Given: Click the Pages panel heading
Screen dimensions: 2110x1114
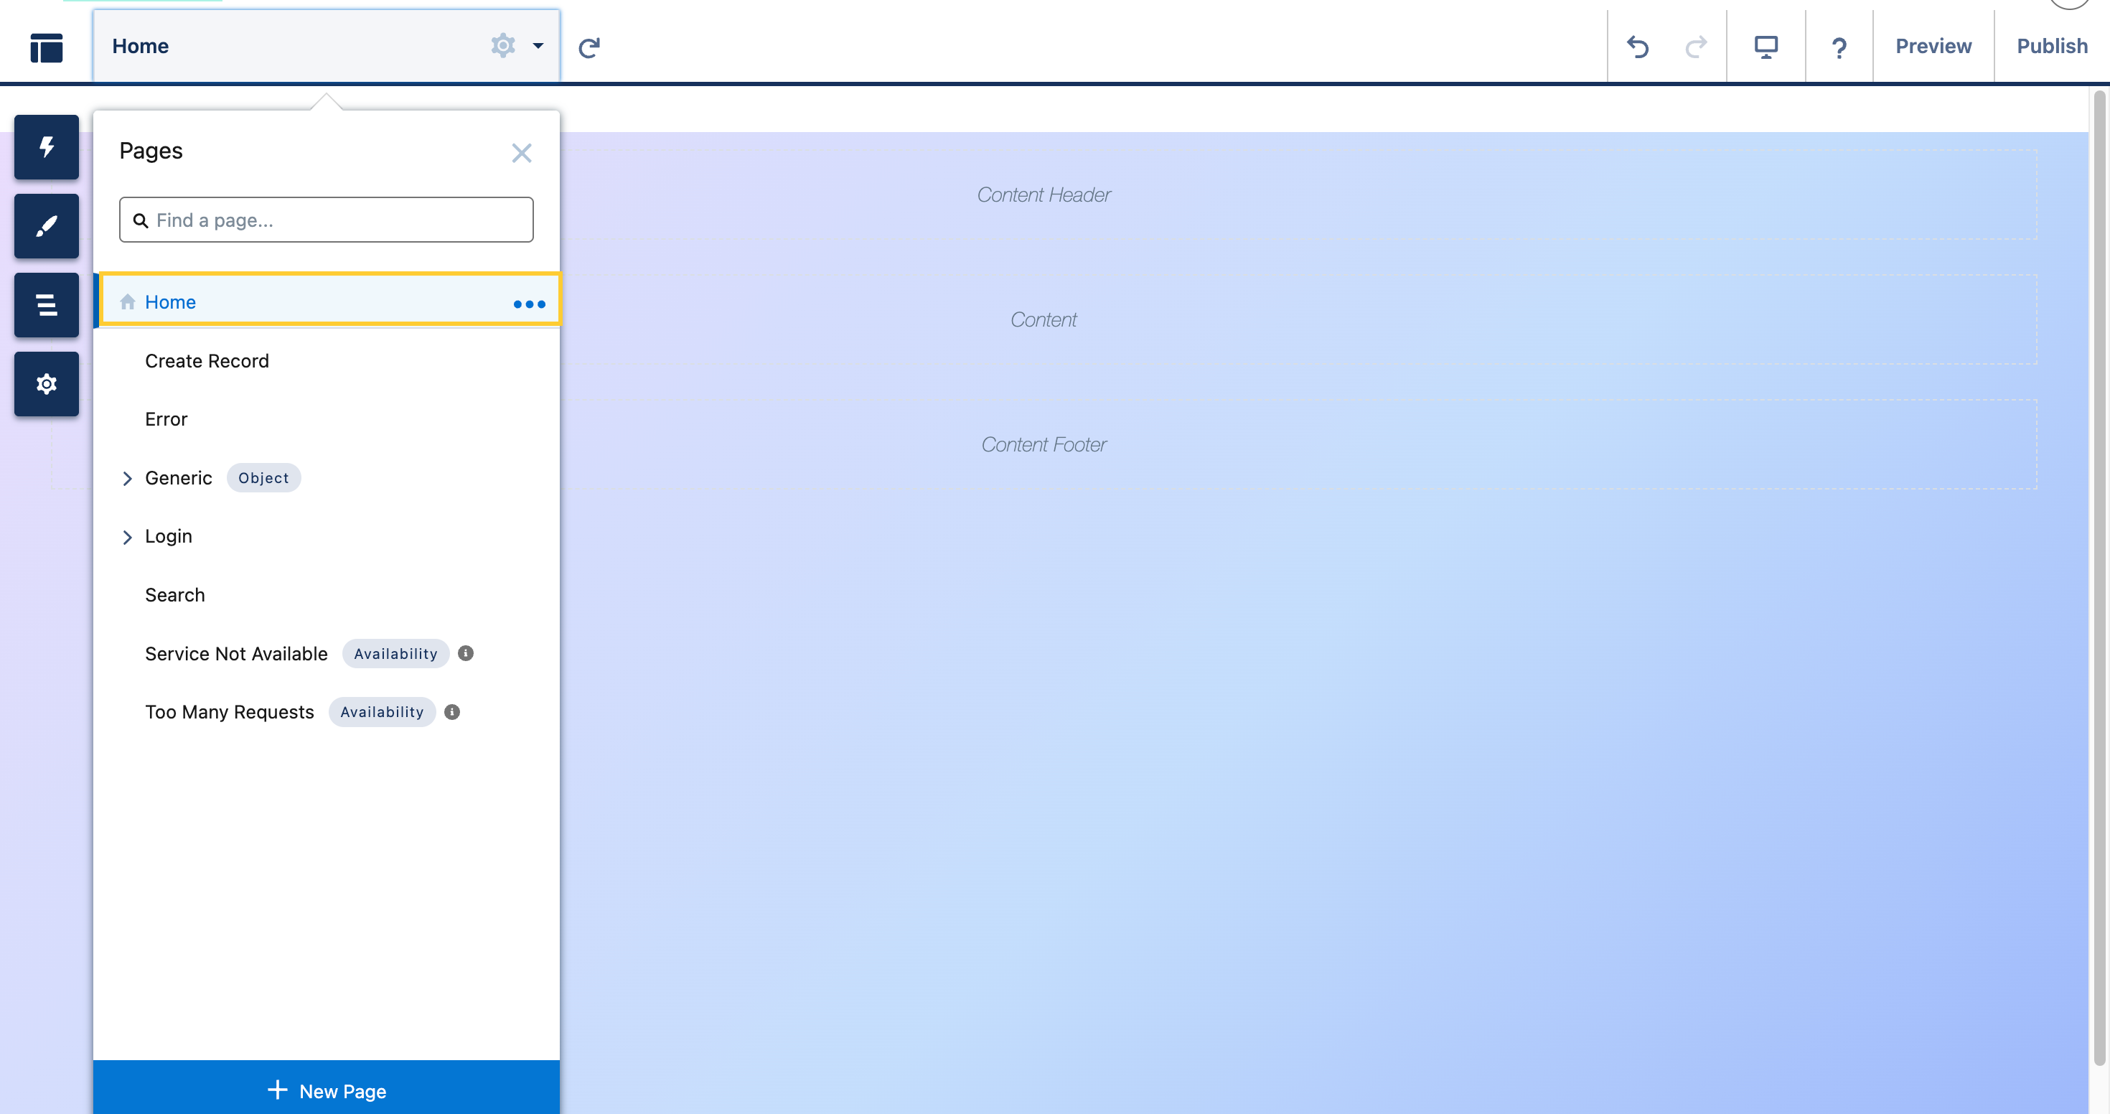Looking at the screenshot, I should coord(151,151).
